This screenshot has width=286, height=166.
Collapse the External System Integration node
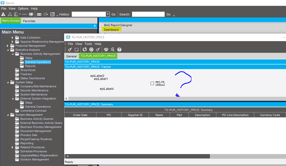pos(12,99)
